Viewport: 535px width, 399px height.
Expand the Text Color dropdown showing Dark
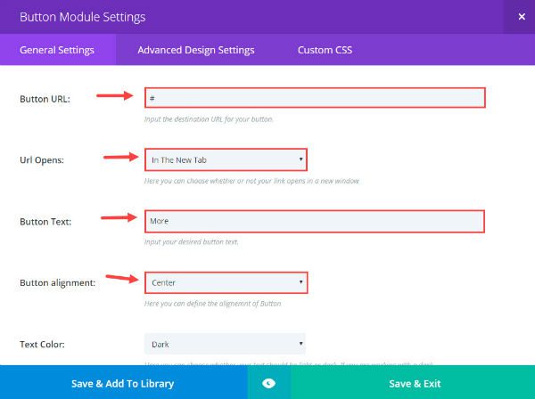(x=225, y=343)
